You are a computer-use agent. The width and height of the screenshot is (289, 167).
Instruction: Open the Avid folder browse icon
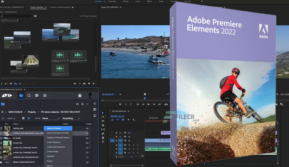pyautogui.click(x=21, y=96)
